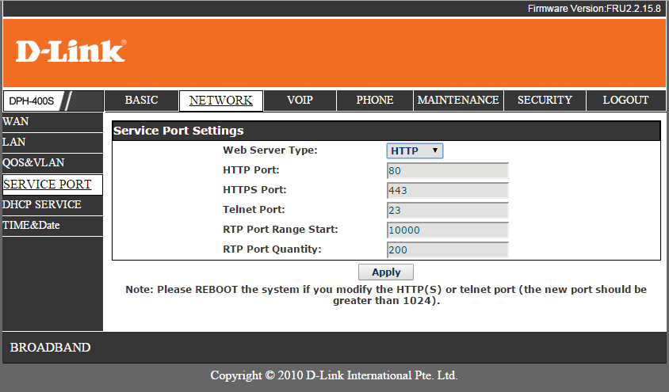
Task: Focus the HTTPS Port field
Action: [x=447, y=190]
